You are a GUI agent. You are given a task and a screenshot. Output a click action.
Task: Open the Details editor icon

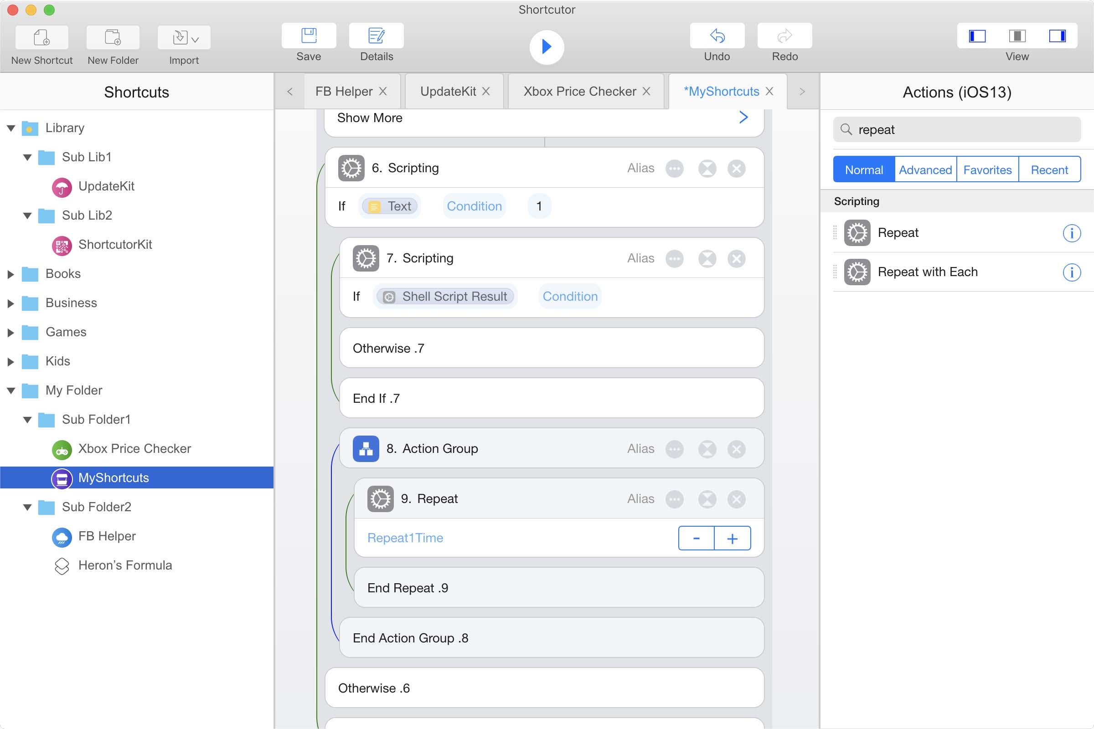[x=376, y=36]
